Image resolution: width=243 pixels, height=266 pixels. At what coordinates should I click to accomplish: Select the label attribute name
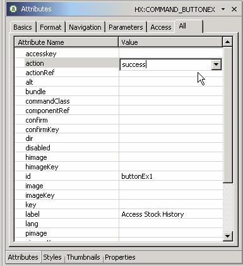(x=32, y=214)
